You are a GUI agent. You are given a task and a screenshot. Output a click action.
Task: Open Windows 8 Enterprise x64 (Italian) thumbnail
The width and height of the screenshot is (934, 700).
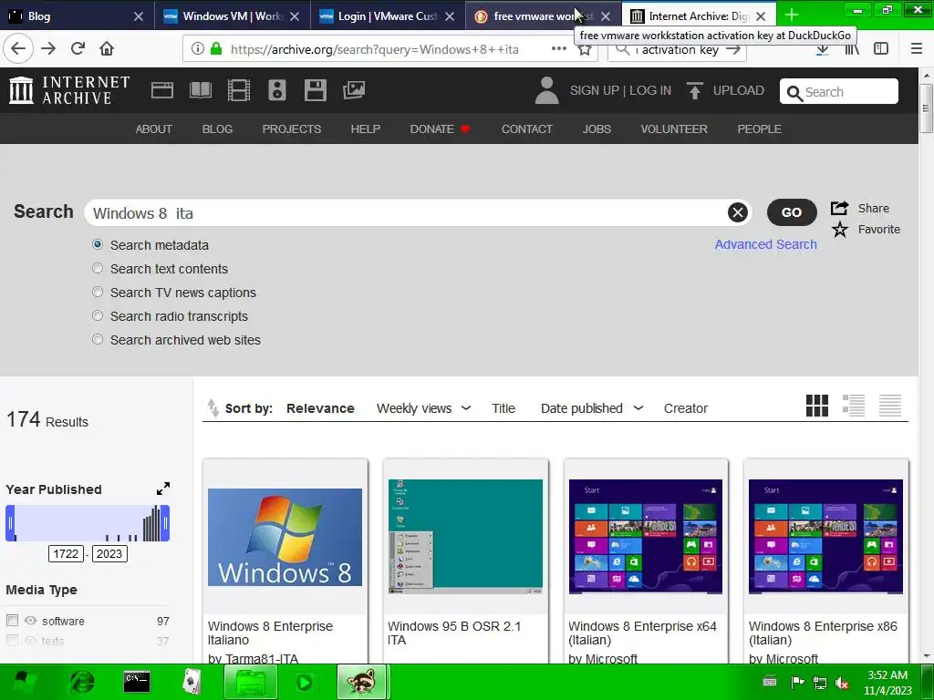(x=646, y=536)
